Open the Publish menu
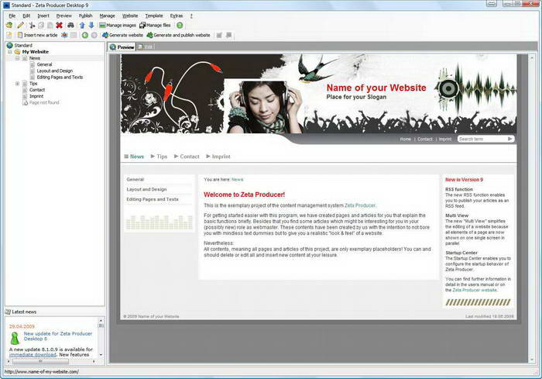This screenshot has width=542, height=379. [85, 16]
